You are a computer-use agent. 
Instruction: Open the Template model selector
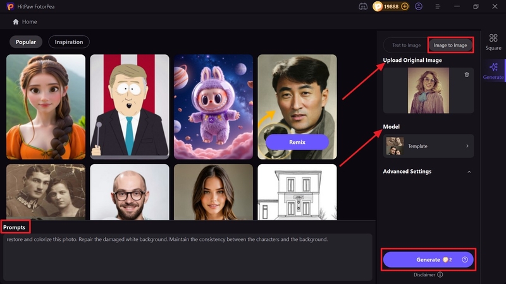pos(428,146)
